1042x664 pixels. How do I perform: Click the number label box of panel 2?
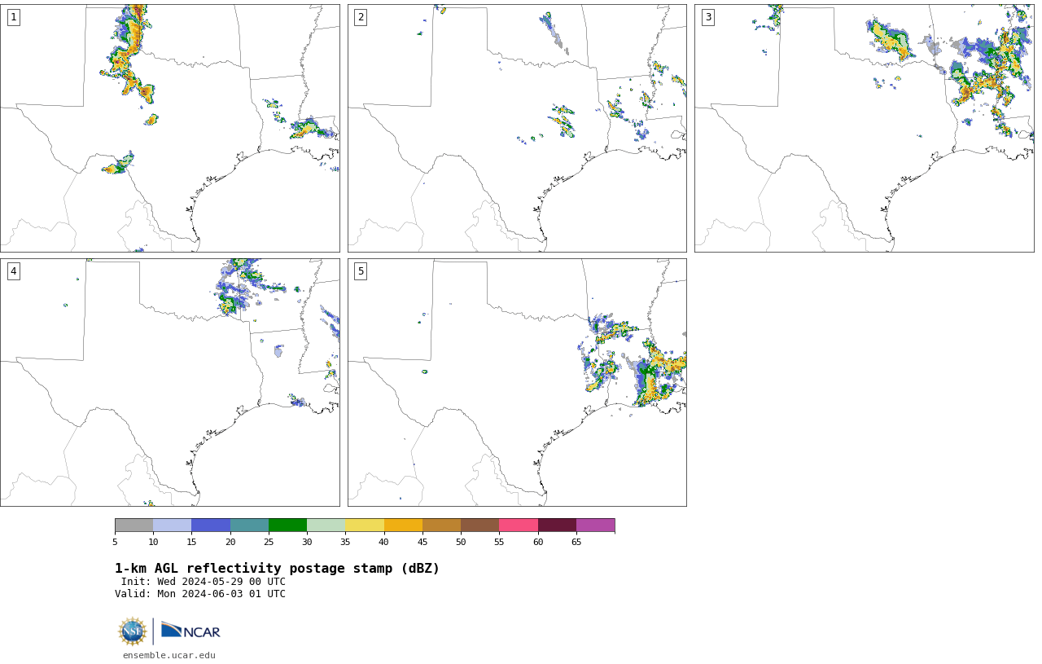click(361, 17)
